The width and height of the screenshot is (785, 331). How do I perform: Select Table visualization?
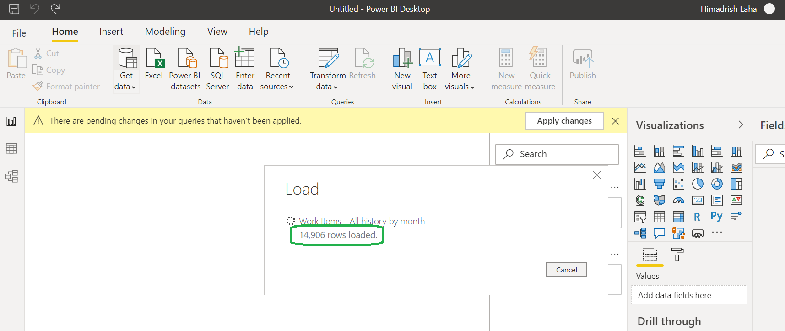point(659,217)
